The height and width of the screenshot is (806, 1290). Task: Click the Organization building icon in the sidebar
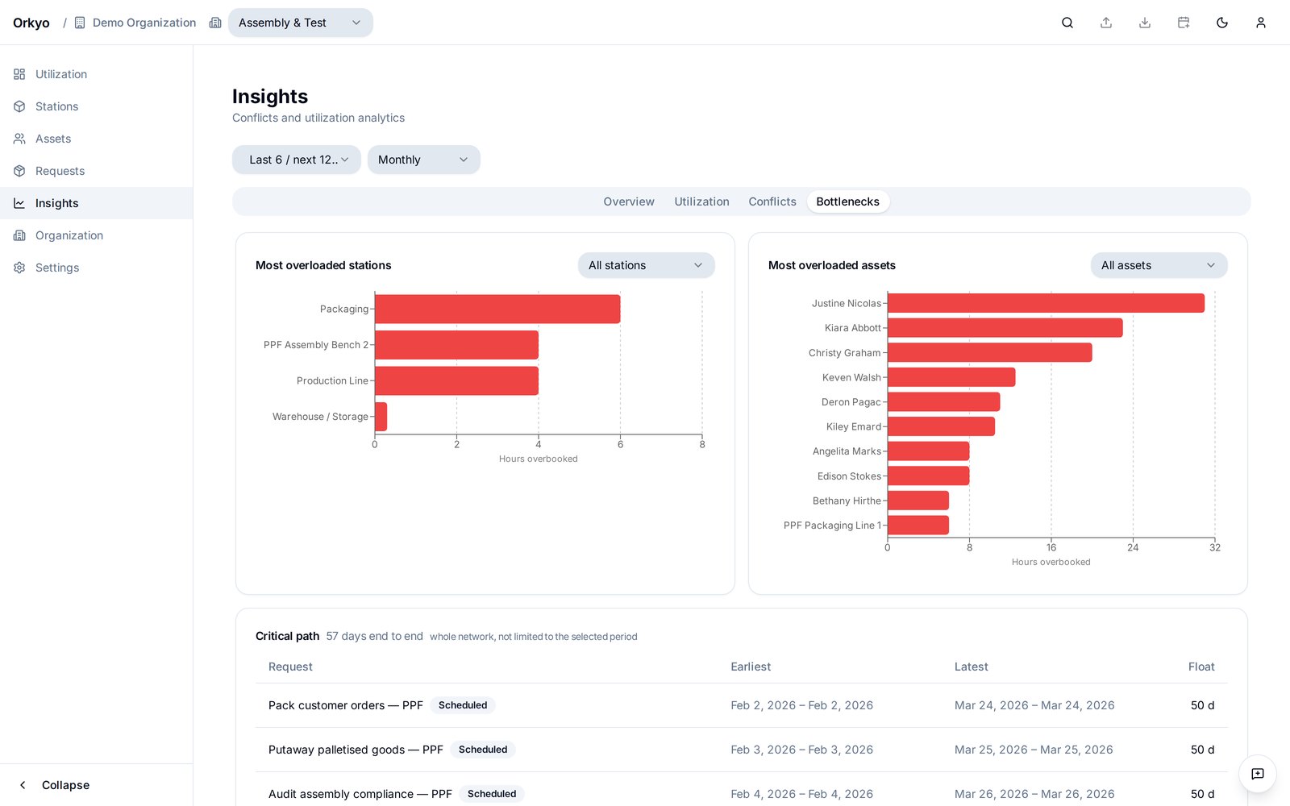click(x=19, y=235)
